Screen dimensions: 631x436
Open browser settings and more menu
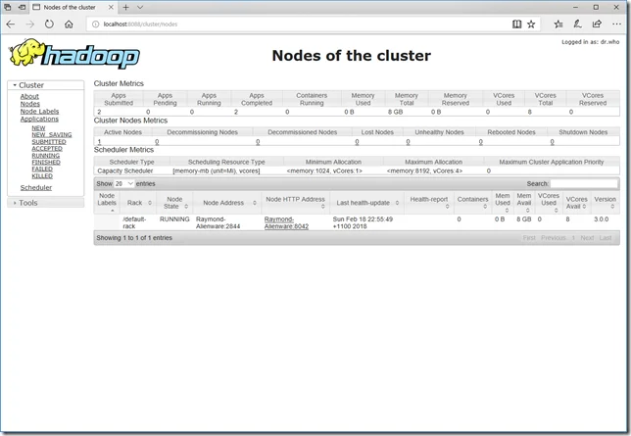[x=613, y=24]
